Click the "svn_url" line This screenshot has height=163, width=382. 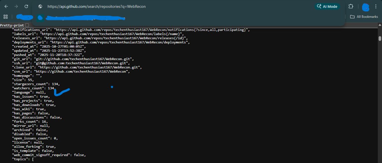(x=71, y=72)
